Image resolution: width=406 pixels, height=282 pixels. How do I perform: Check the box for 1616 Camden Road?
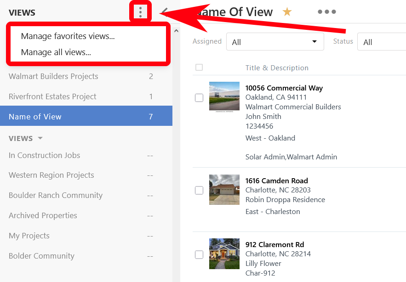[199, 190]
